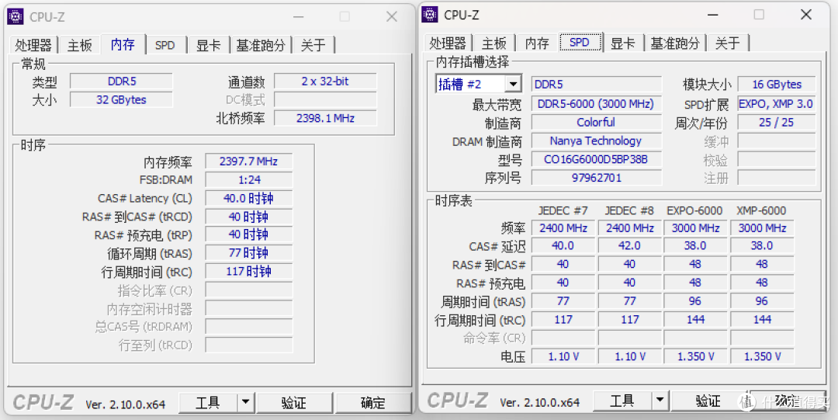
Task: Click 工具 button in right window
Action: click(x=622, y=401)
